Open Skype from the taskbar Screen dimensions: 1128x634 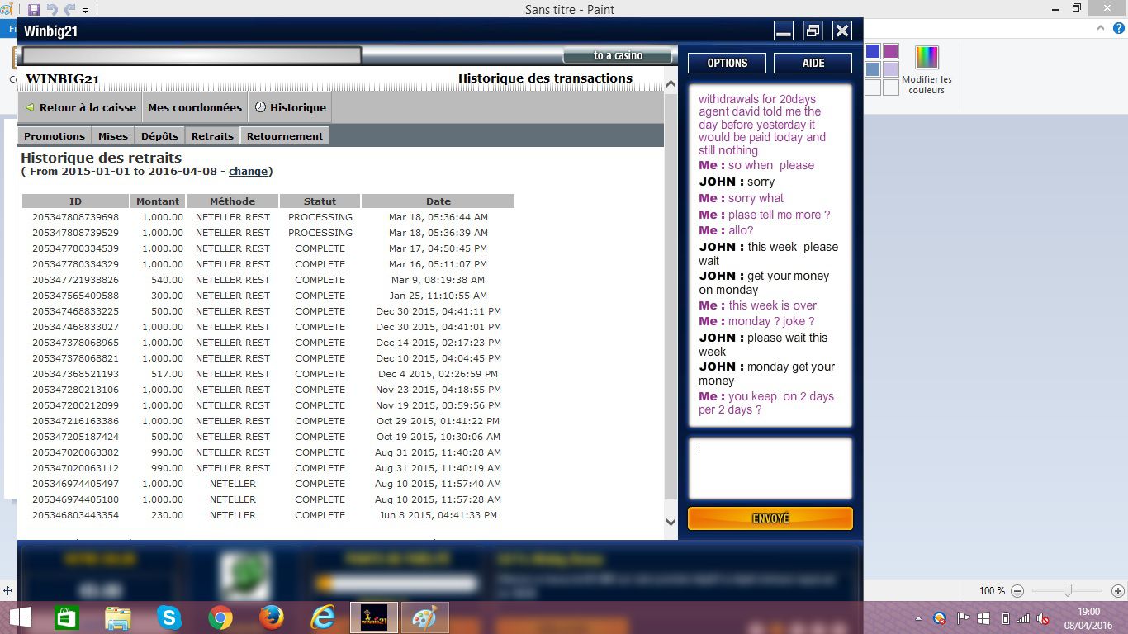[x=168, y=617]
